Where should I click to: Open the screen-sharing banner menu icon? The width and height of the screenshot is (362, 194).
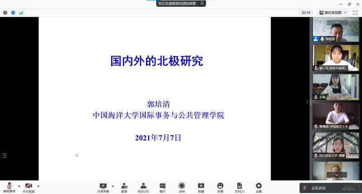[x=202, y=3]
